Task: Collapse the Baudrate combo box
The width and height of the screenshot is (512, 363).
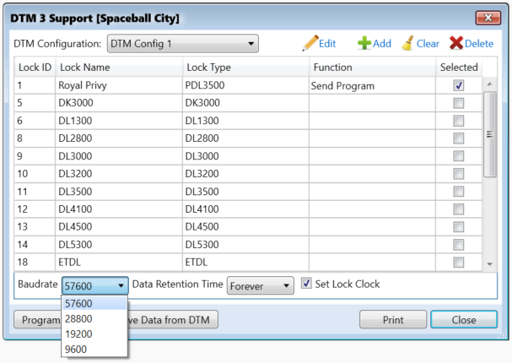Action: [121, 286]
